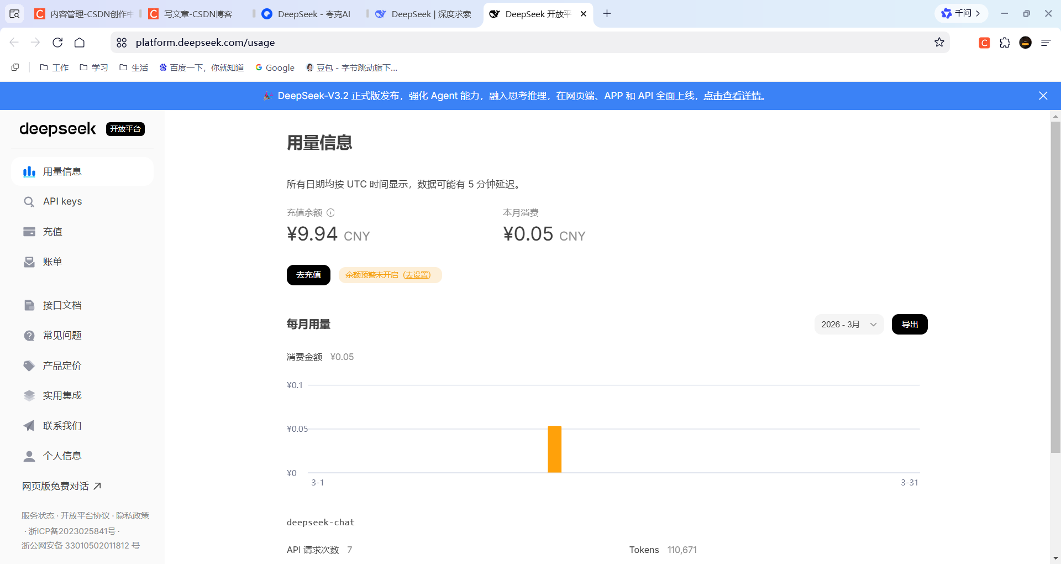This screenshot has height=564, width=1061.
Task: Open API keys via the key icon
Action: pyautogui.click(x=29, y=201)
